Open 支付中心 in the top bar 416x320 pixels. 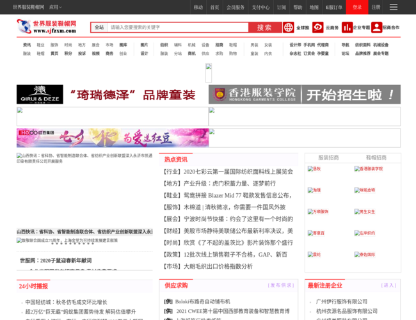click(260, 7)
